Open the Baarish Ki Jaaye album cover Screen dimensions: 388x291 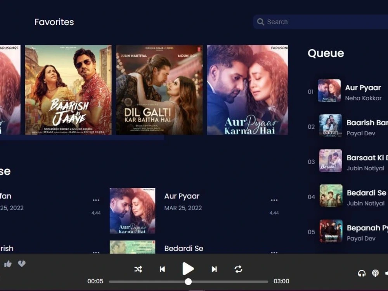click(x=68, y=90)
